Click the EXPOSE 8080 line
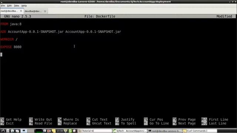Image resolution: width=237 pixels, height=133 pixels. tap(11, 47)
